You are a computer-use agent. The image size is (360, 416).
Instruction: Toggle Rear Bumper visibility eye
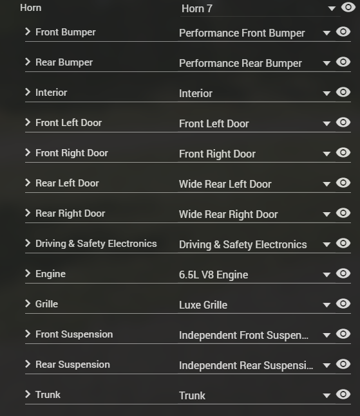[343, 62]
